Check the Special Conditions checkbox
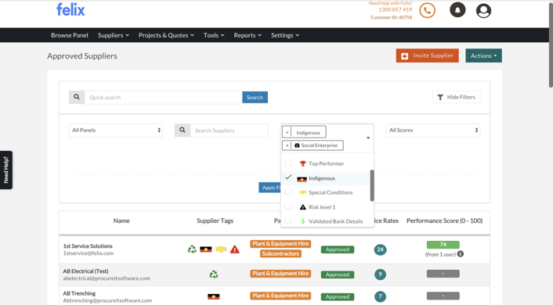This screenshot has width=553, height=305. click(x=288, y=192)
